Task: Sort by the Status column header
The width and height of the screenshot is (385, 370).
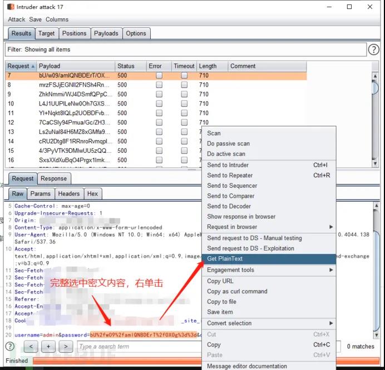Action: [131, 66]
